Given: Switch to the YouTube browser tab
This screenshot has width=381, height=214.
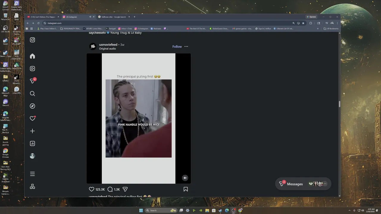Looking at the screenshot, I should (x=43, y=17).
